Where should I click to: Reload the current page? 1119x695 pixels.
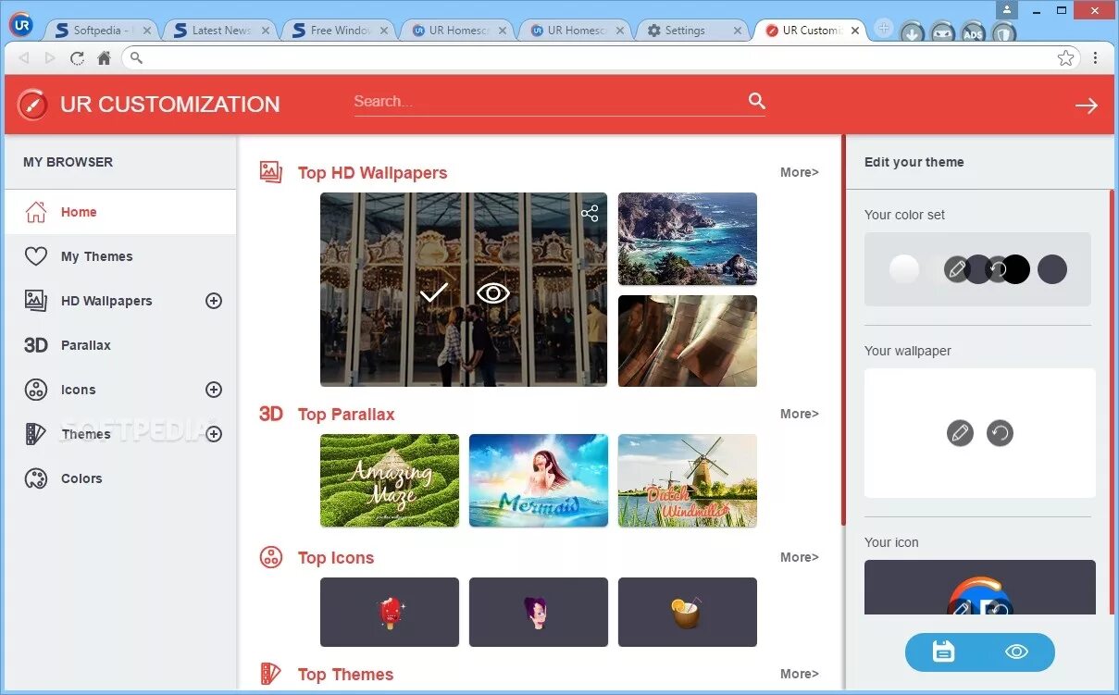point(77,58)
